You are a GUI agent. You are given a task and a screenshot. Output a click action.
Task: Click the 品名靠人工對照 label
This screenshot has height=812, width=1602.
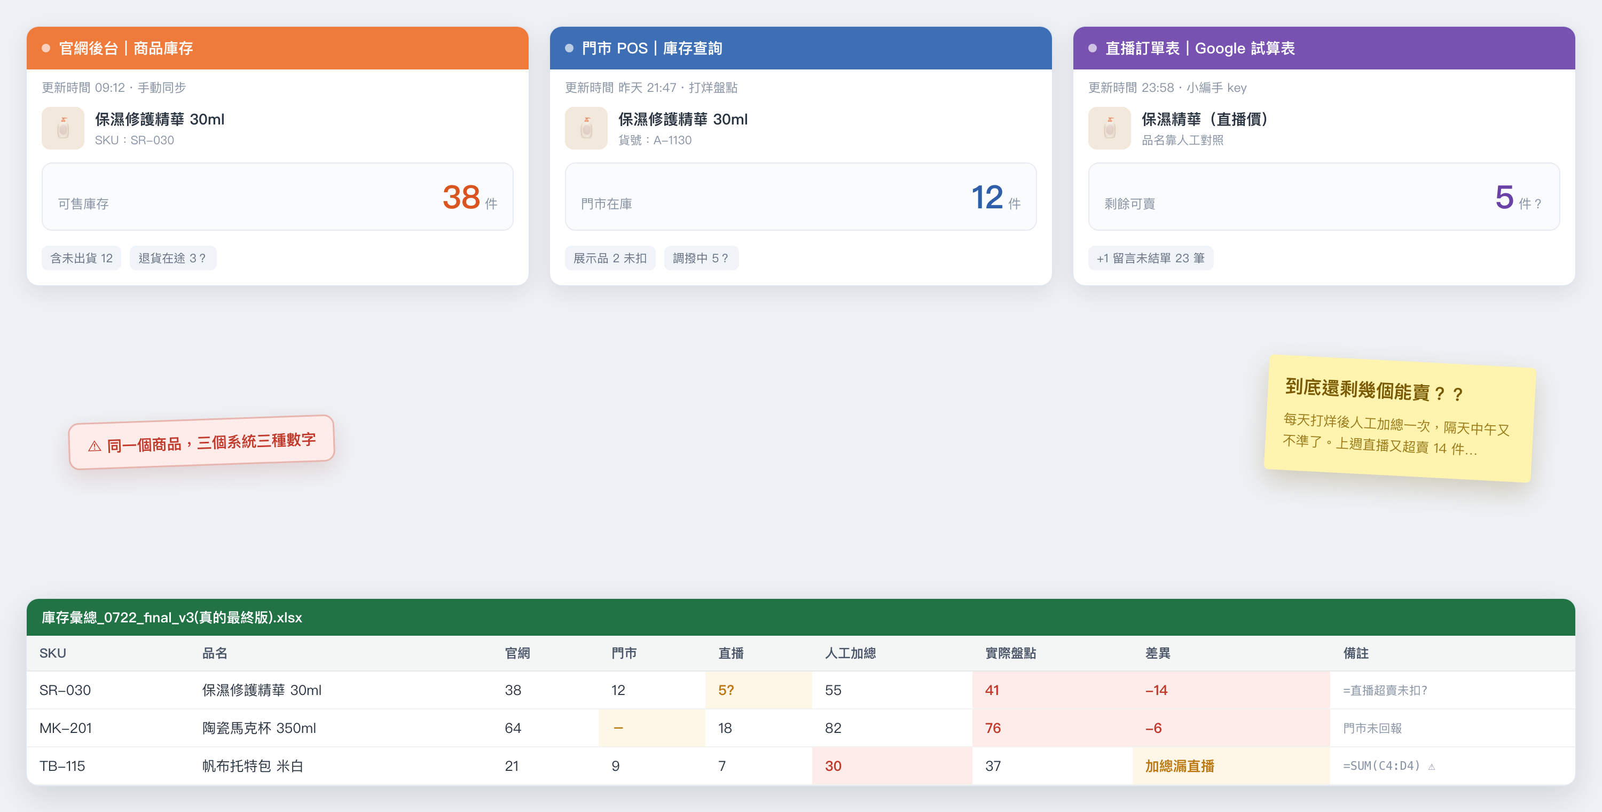click(x=1182, y=140)
